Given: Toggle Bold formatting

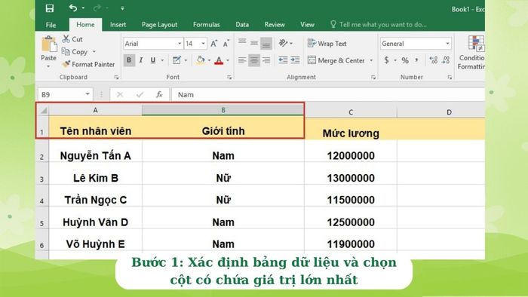Looking at the screenshot, I should [129, 60].
